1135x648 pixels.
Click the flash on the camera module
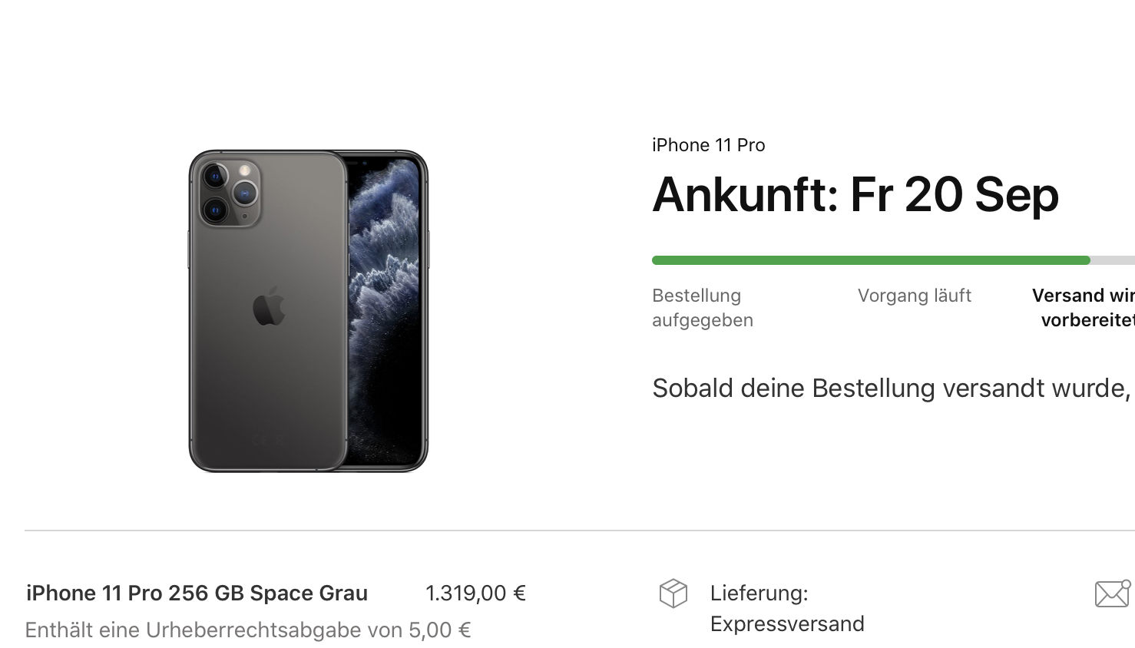click(x=245, y=170)
